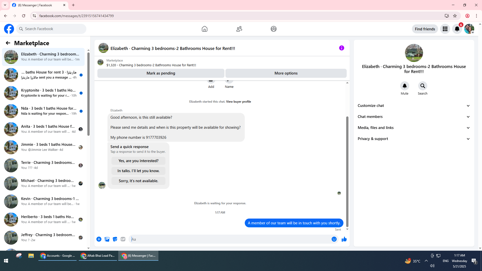Go to the Facebook Home tab
482x271 pixels.
[204, 29]
